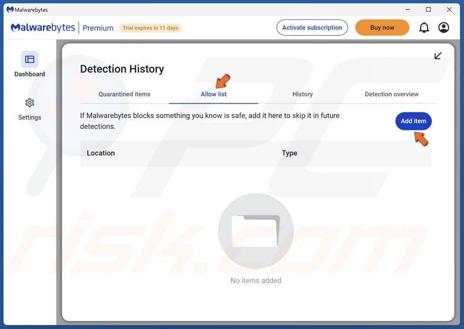Click the Location column header
Viewport: 464px width, 329px height.
(x=100, y=153)
